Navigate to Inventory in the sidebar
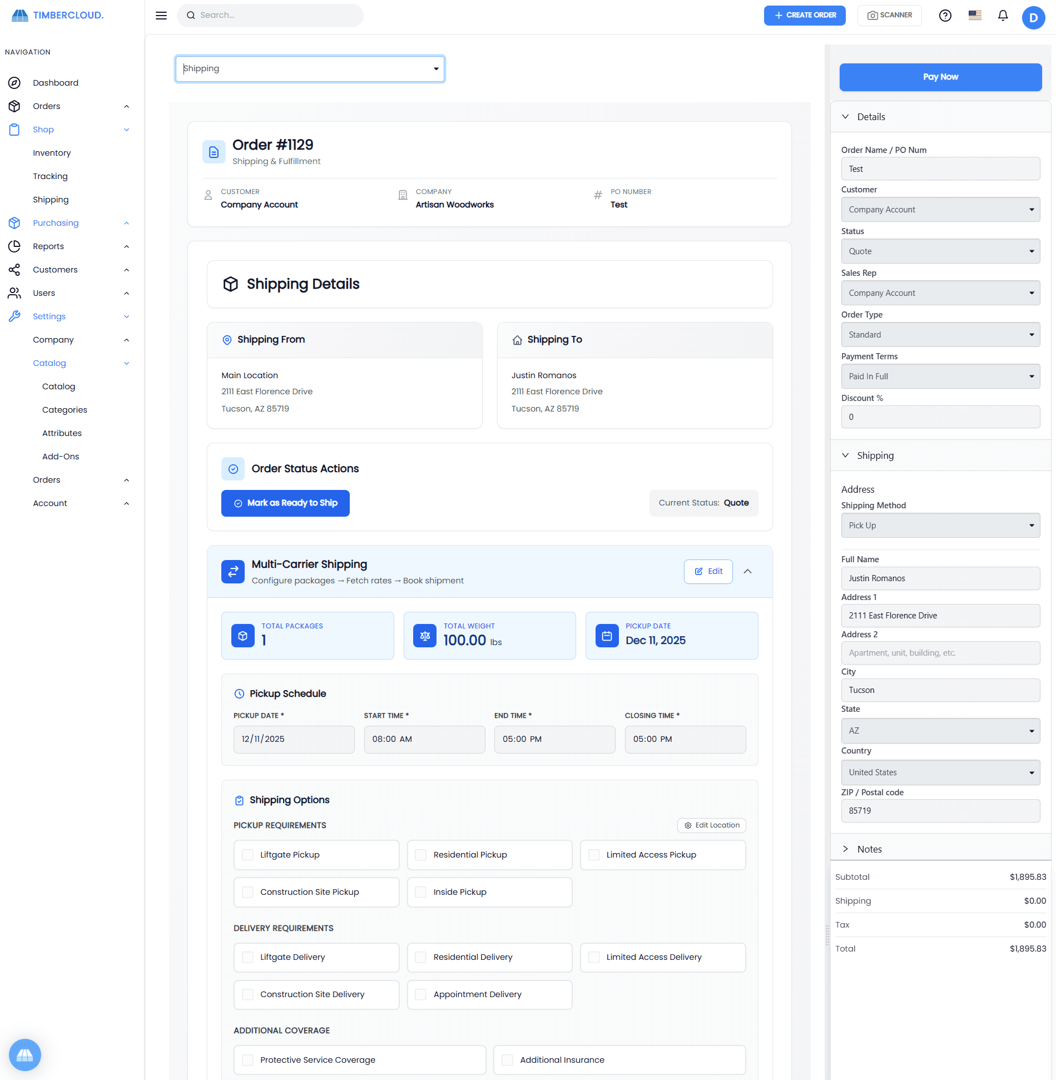The width and height of the screenshot is (1056, 1080). (52, 152)
